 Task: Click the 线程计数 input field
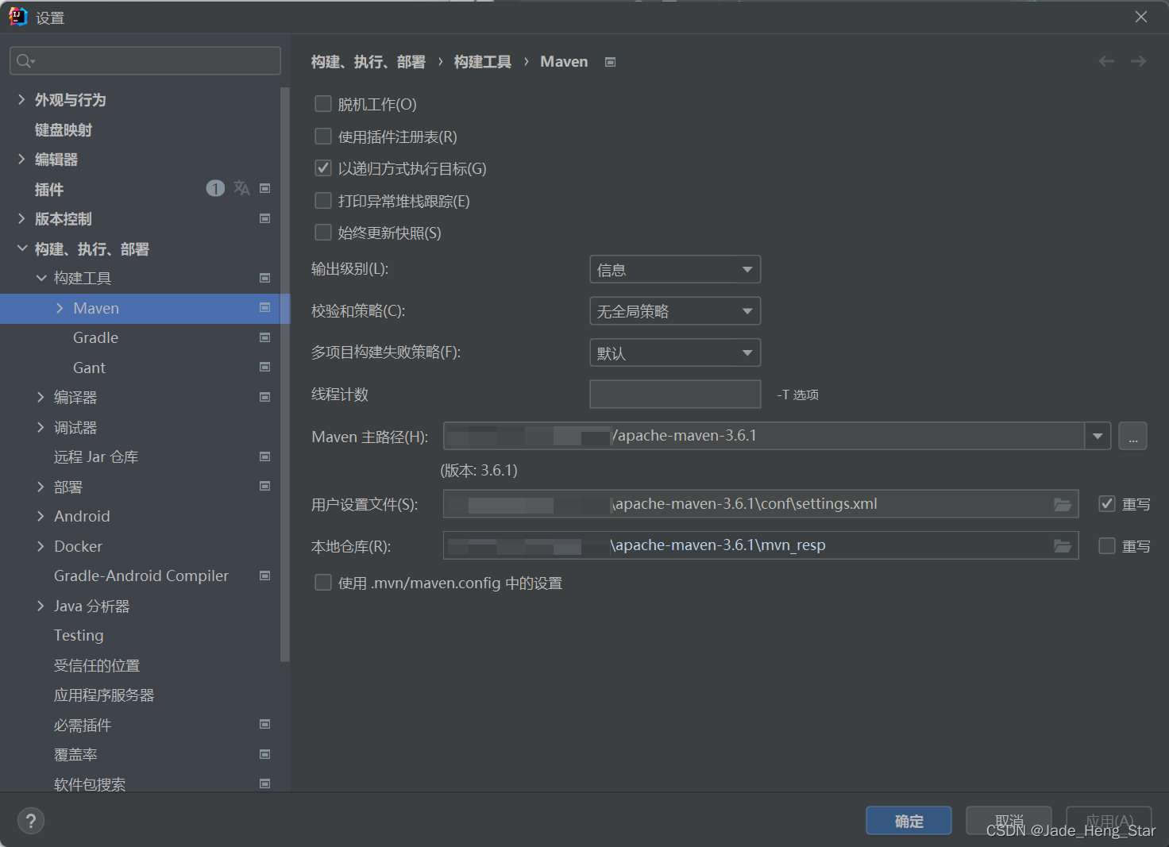pyautogui.click(x=675, y=395)
